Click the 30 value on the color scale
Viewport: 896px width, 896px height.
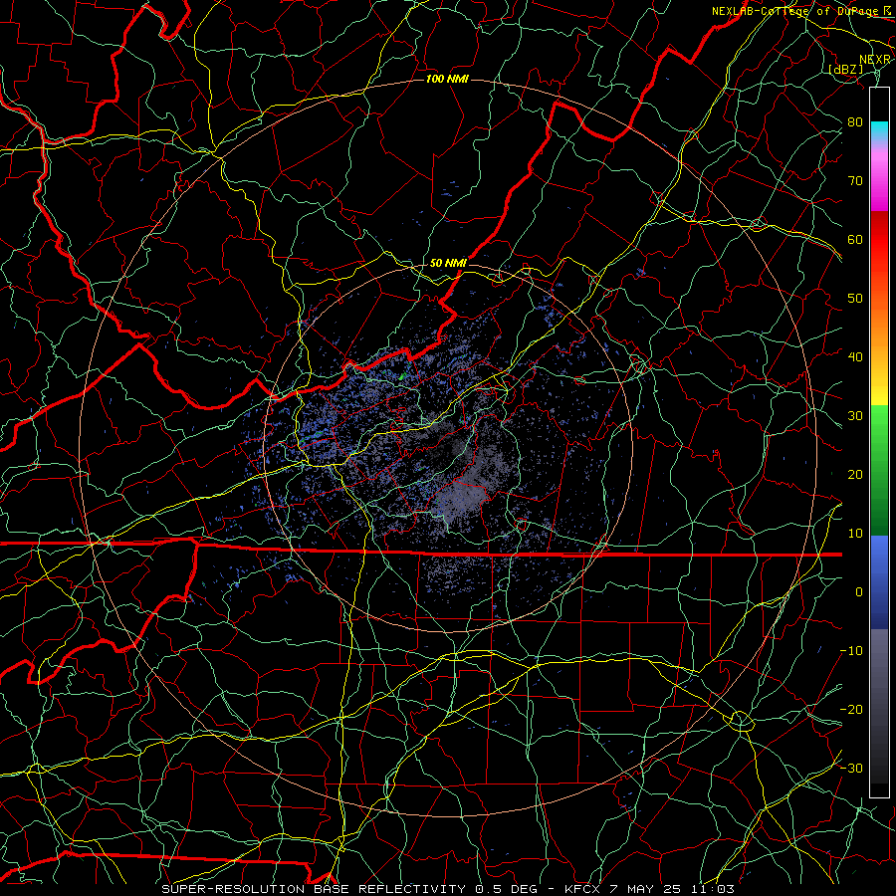[855, 415]
